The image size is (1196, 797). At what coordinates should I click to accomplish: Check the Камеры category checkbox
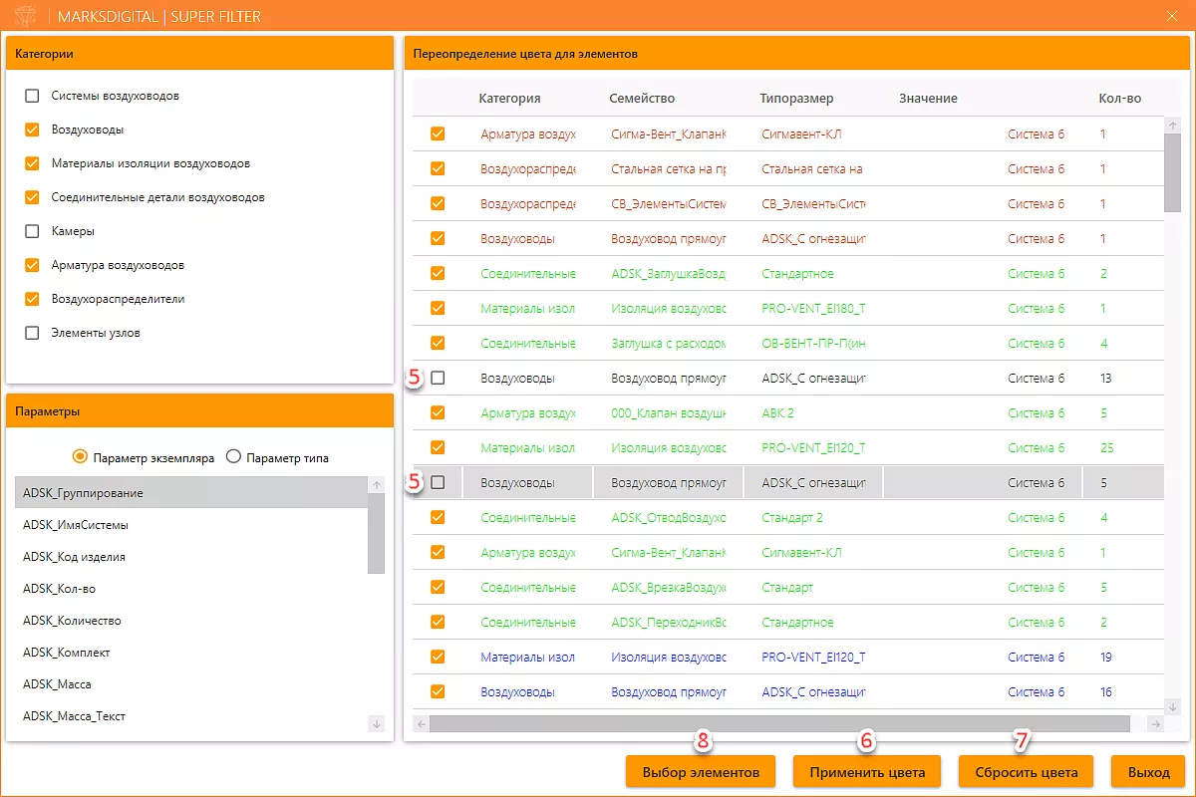pyautogui.click(x=33, y=231)
